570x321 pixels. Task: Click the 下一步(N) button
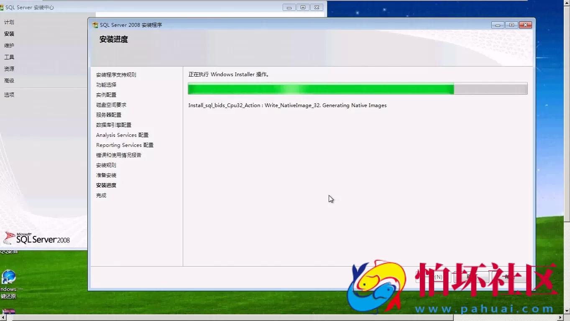[x=434, y=277]
